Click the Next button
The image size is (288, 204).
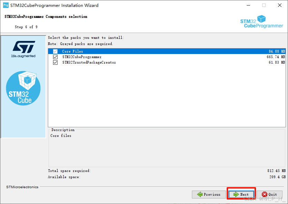tap(241, 194)
